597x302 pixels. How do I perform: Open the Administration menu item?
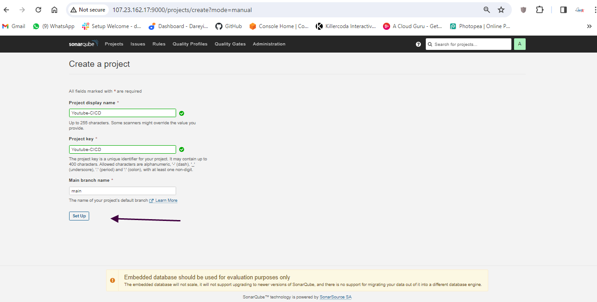(x=269, y=44)
